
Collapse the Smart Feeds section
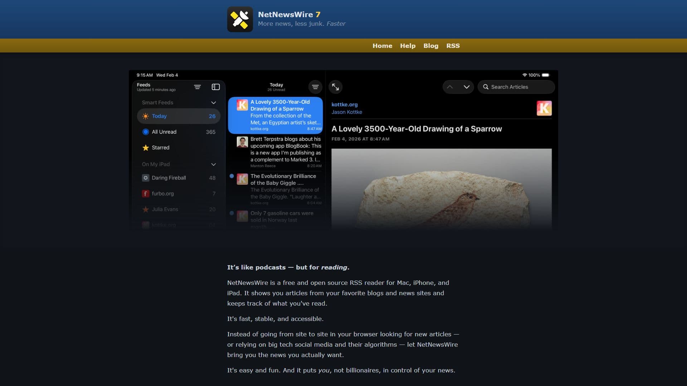(x=214, y=103)
